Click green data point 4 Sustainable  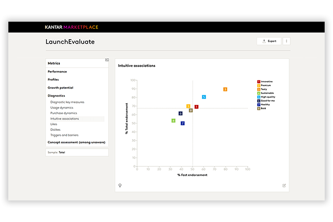click(173, 121)
